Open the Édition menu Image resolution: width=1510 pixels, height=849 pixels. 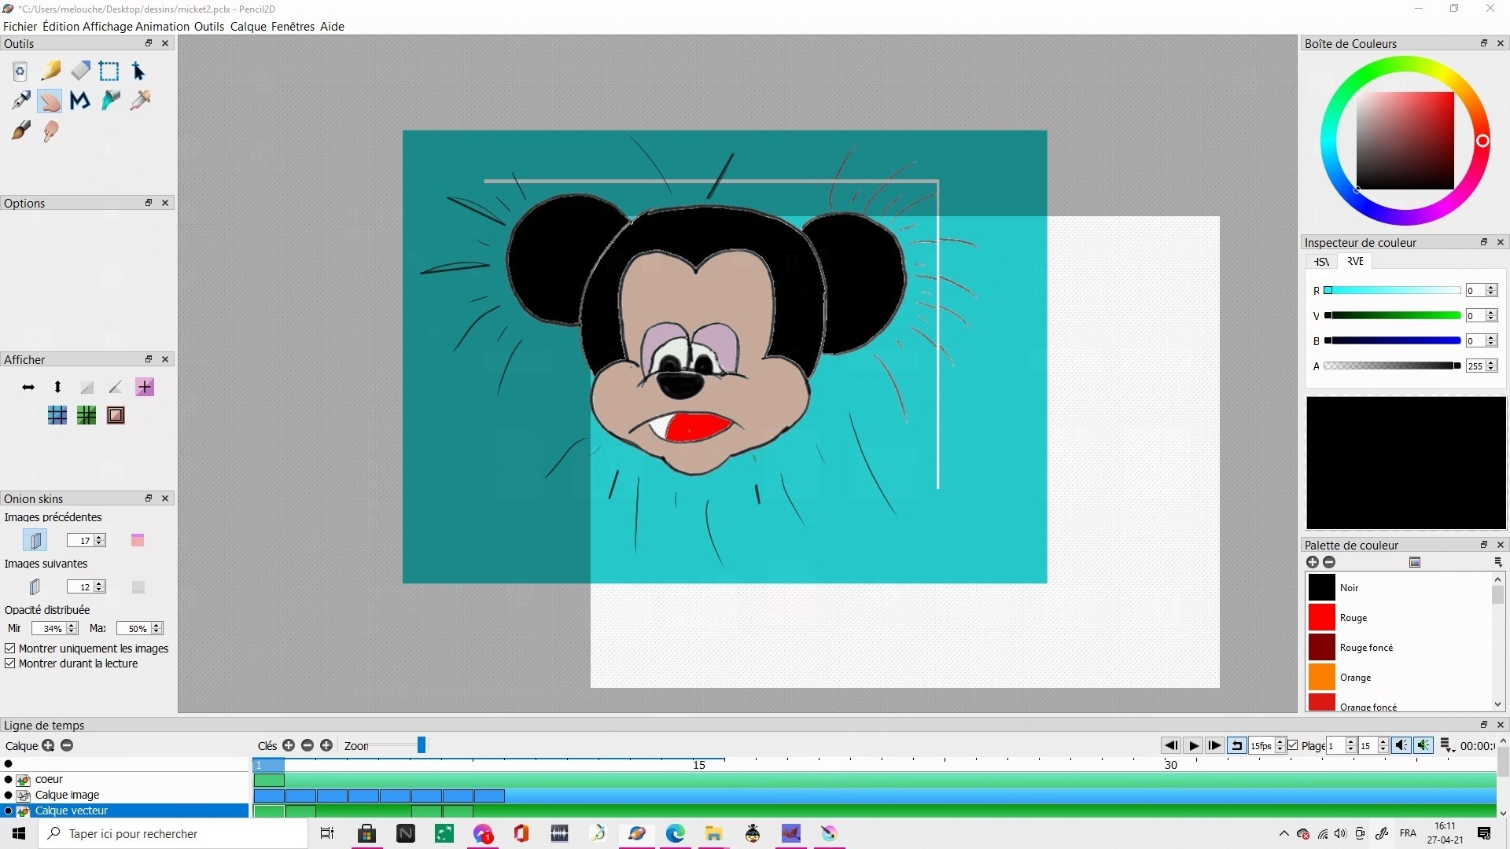tap(61, 26)
